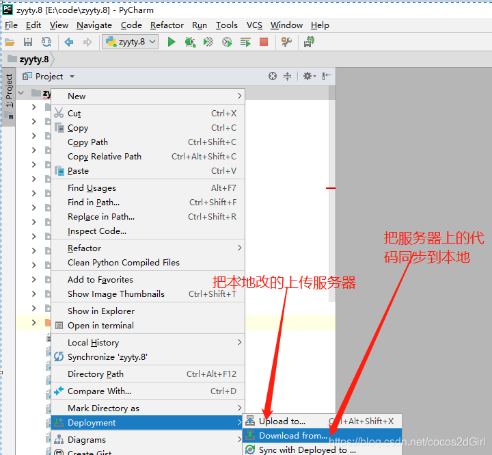Expand the New submenu in context menu

point(148,96)
